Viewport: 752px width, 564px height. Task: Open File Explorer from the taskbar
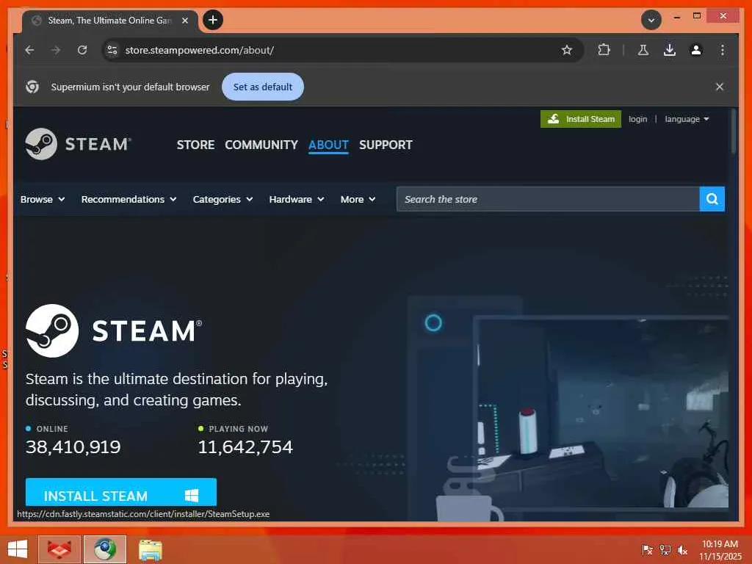pos(151,549)
